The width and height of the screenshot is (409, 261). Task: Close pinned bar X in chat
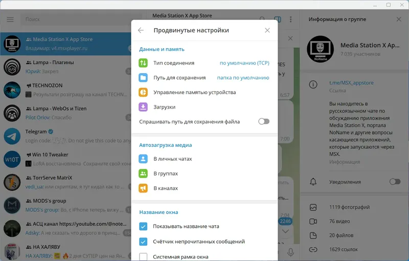290,38
